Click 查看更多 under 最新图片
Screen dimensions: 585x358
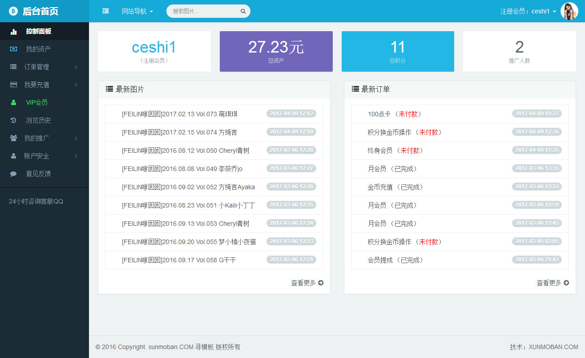(x=307, y=283)
